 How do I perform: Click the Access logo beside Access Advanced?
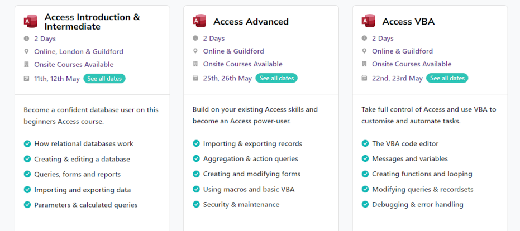(x=199, y=21)
